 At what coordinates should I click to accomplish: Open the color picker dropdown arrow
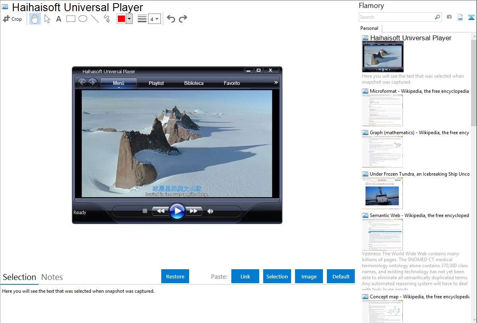(129, 19)
